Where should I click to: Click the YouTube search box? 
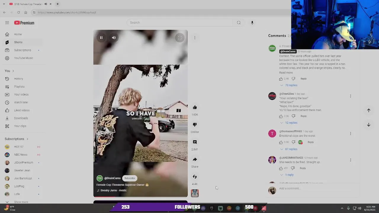coord(180,22)
